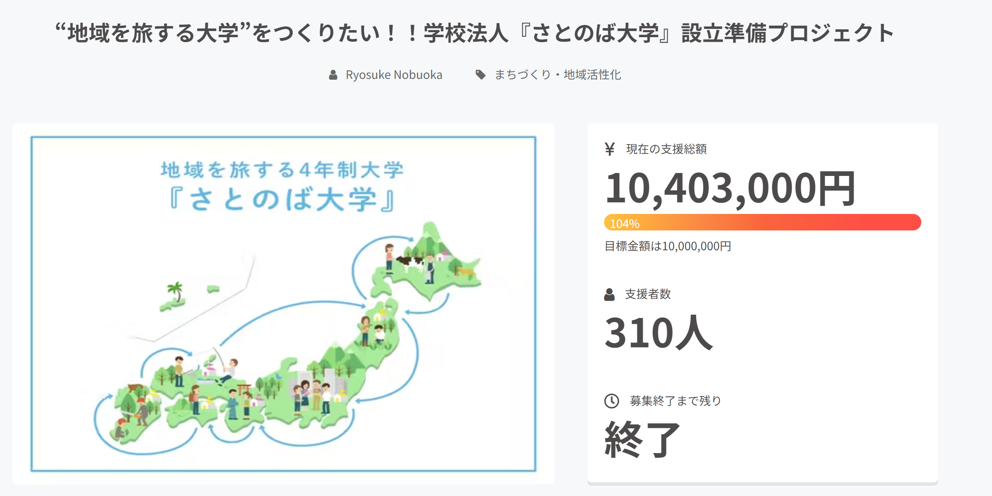
Task: Click the person icon beside 支援者数
Action: [x=609, y=294]
